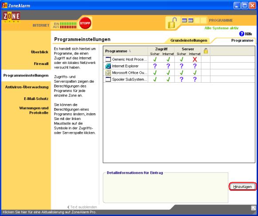Toggle Generic Host Zugriff Internet checkmark
Image resolution: width=258 pixels, height=216 pixels.
tap(168, 59)
